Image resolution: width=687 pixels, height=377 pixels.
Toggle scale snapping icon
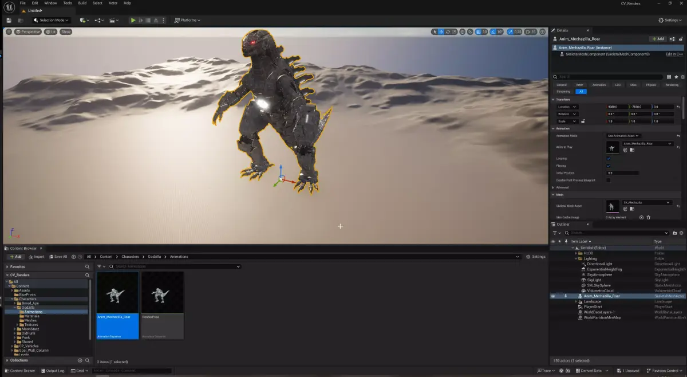510,32
